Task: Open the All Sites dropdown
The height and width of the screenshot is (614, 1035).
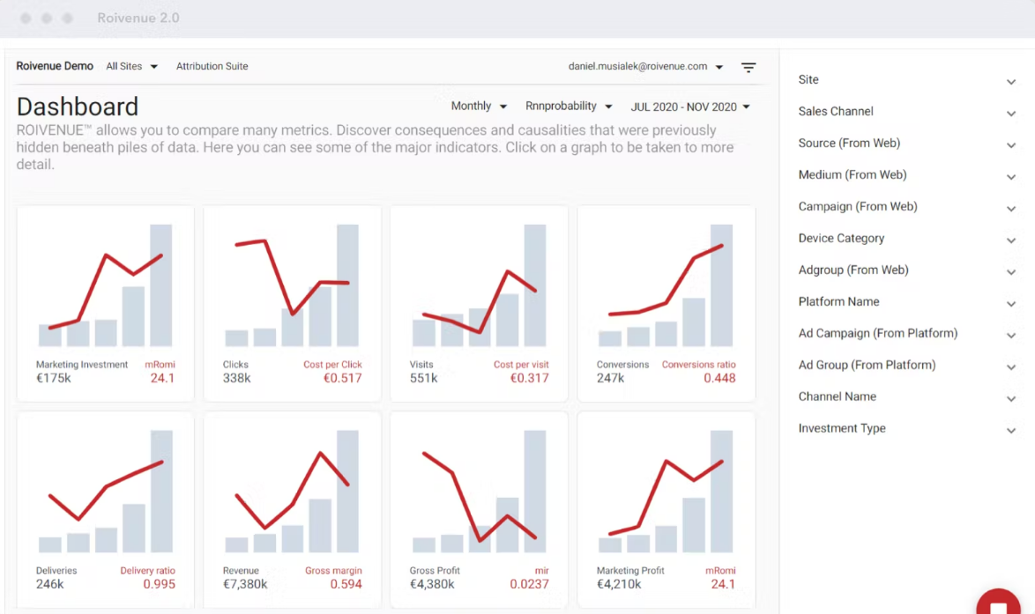Action: 131,66
